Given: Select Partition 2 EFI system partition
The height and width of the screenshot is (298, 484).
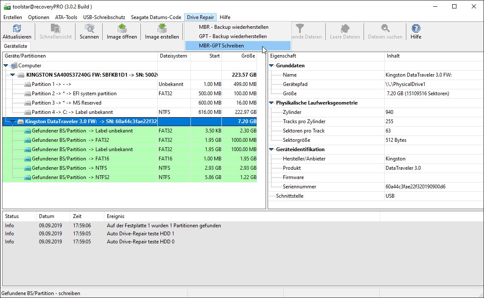Looking at the screenshot, I should coord(74,94).
